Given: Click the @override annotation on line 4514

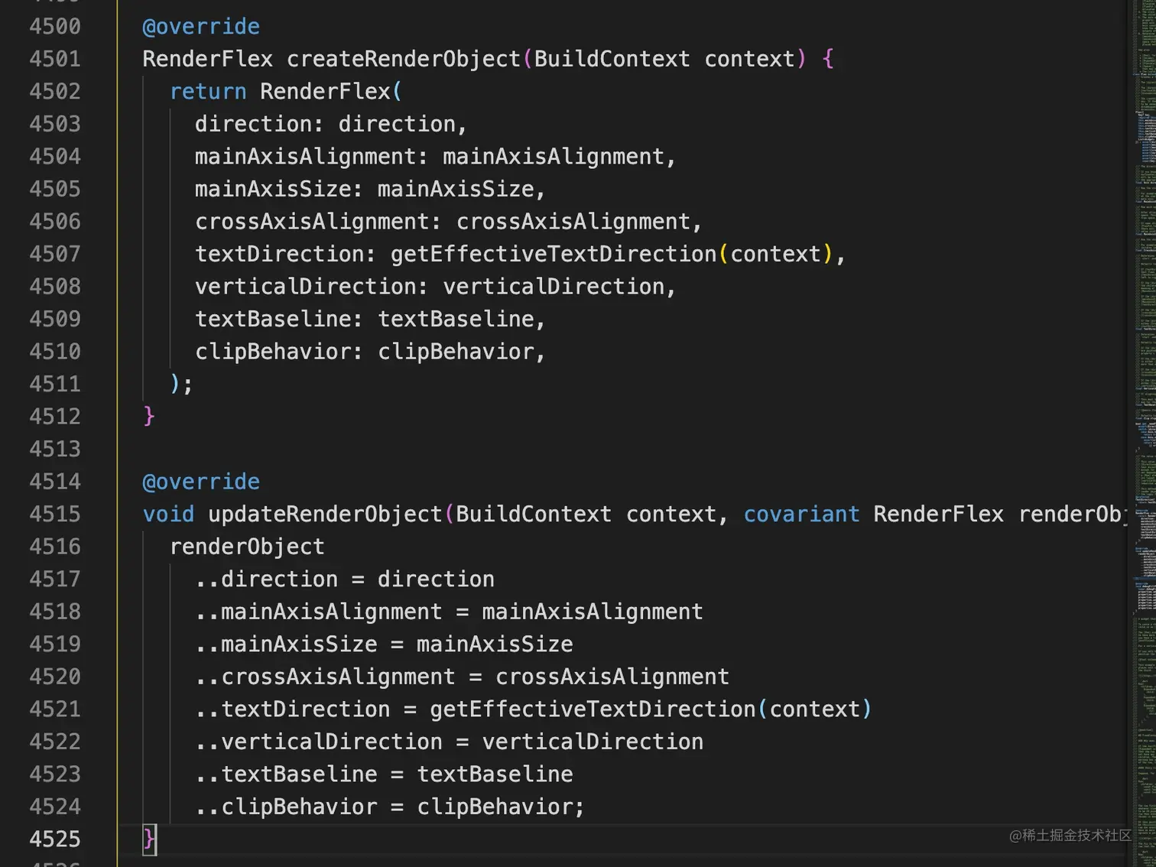Looking at the screenshot, I should [201, 482].
